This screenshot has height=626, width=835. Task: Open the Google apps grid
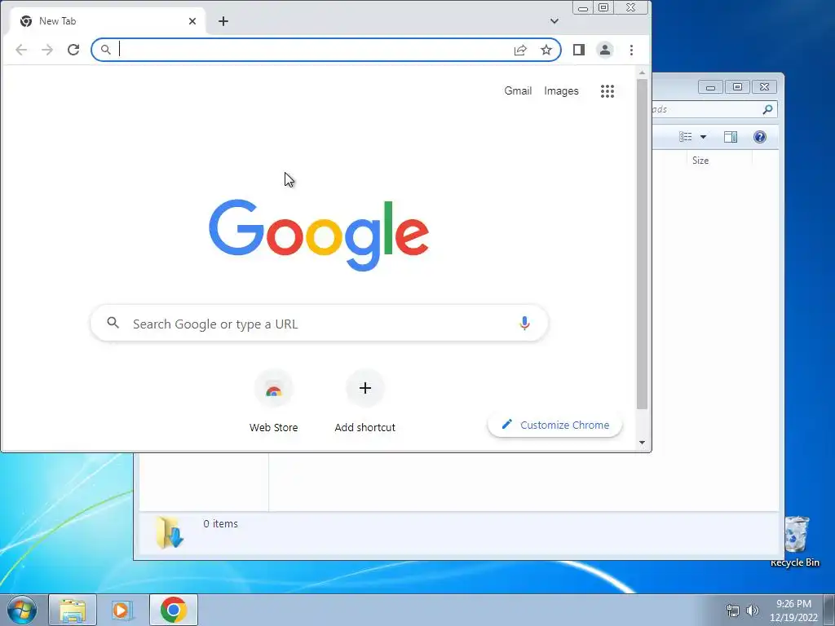tap(607, 91)
